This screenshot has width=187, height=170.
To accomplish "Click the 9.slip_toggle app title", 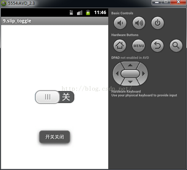I will pyautogui.click(x=17, y=21).
